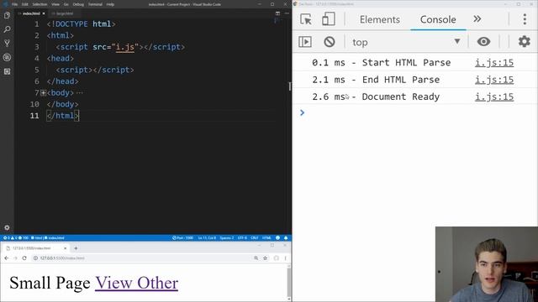The height and width of the screenshot is (302, 538).
Task: Select the DevTools inspect element tool
Action: (x=305, y=19)
